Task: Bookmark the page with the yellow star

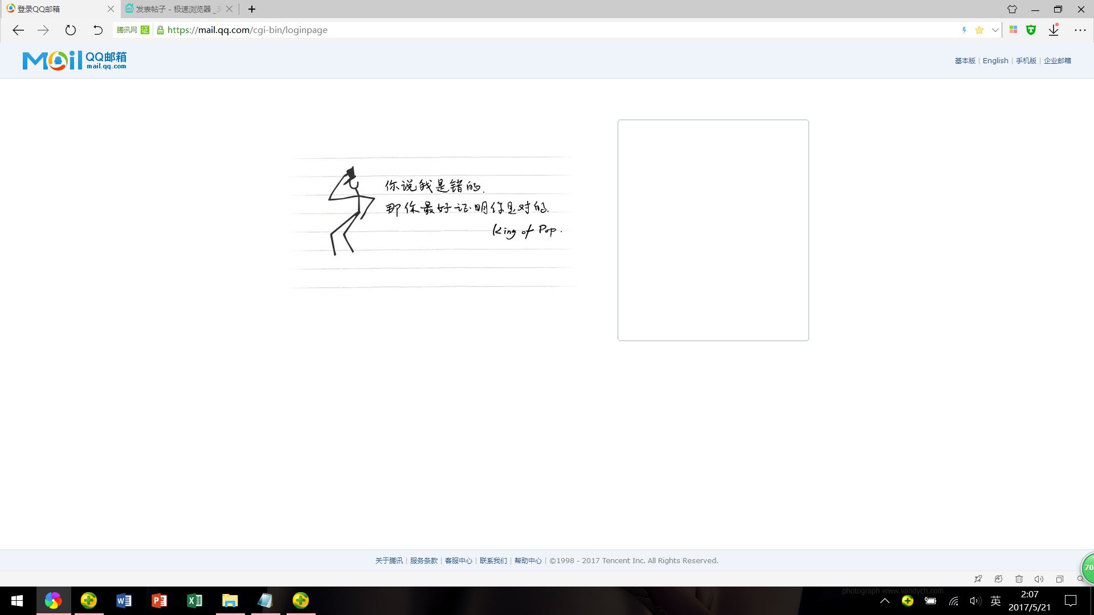Action: [979, 30]
